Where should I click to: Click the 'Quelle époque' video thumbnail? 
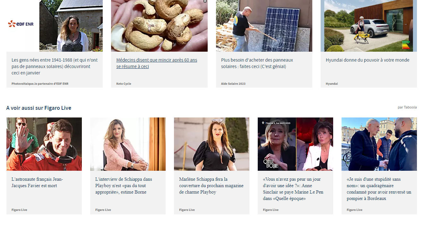[x=295, y=144]
